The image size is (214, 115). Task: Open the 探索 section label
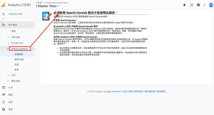pos(10,102)
